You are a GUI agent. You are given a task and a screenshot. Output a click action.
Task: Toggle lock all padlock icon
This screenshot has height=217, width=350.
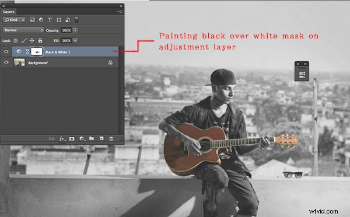coord(40,40)
